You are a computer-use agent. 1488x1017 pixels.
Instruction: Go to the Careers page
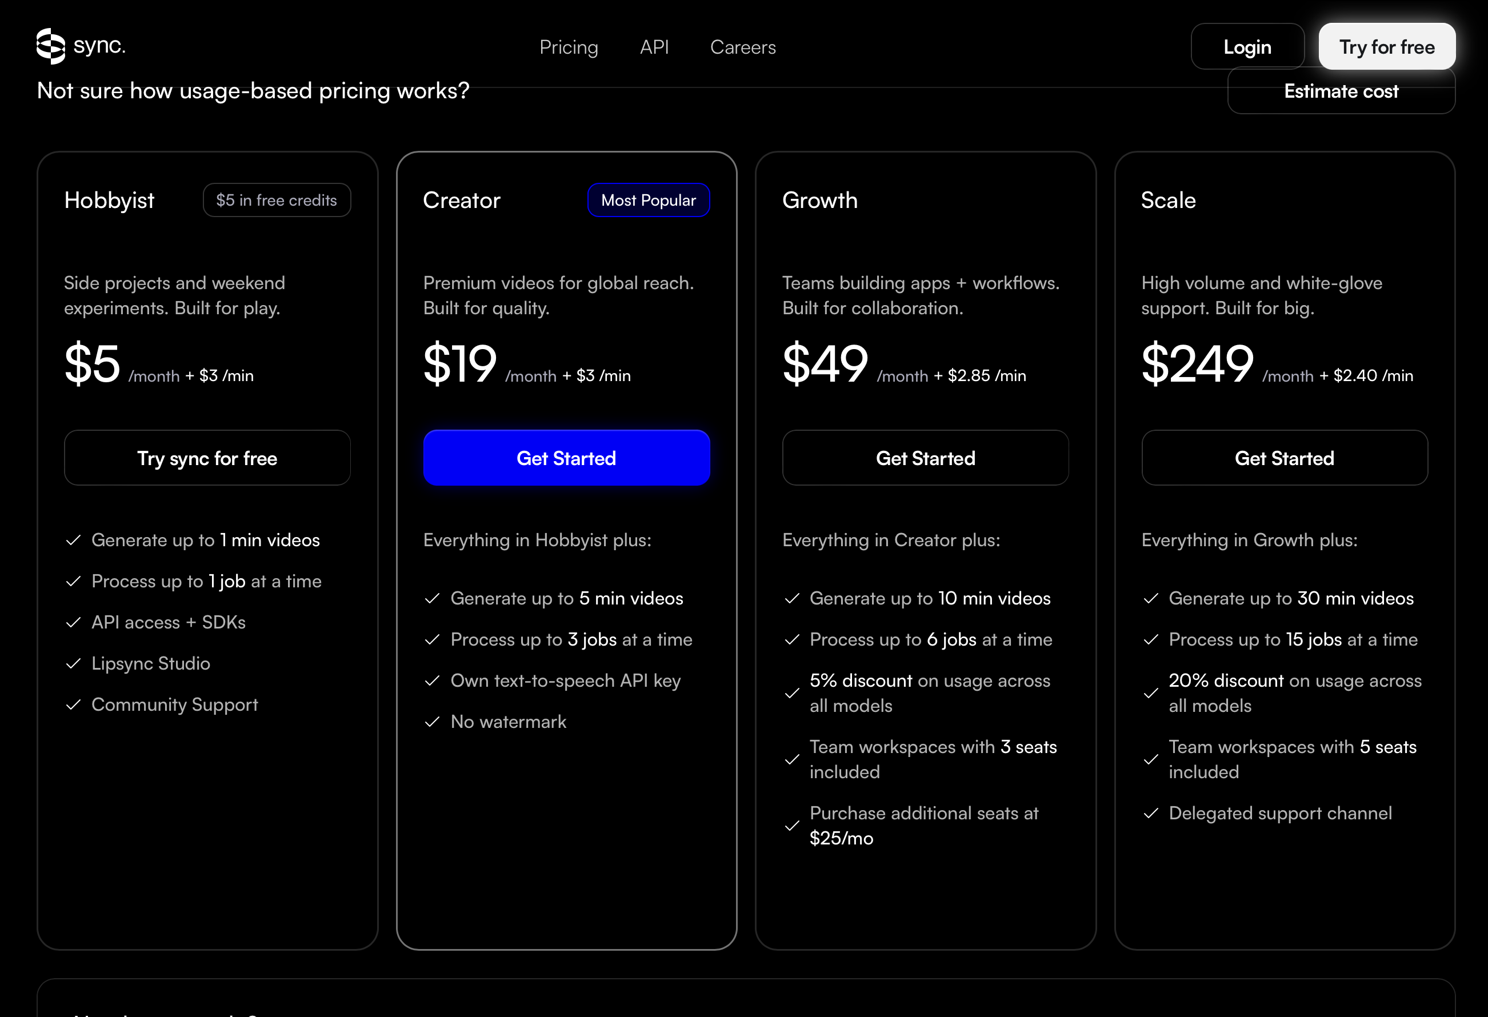pyautogui.click(x=743, y=47)
